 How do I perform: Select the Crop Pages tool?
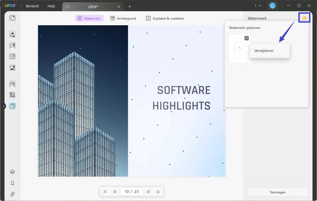[x=12, y=95]
